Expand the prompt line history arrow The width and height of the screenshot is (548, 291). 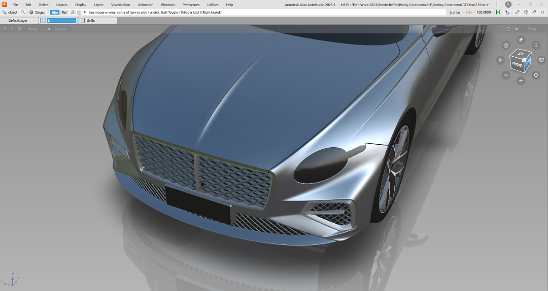(x=85, y=12)
